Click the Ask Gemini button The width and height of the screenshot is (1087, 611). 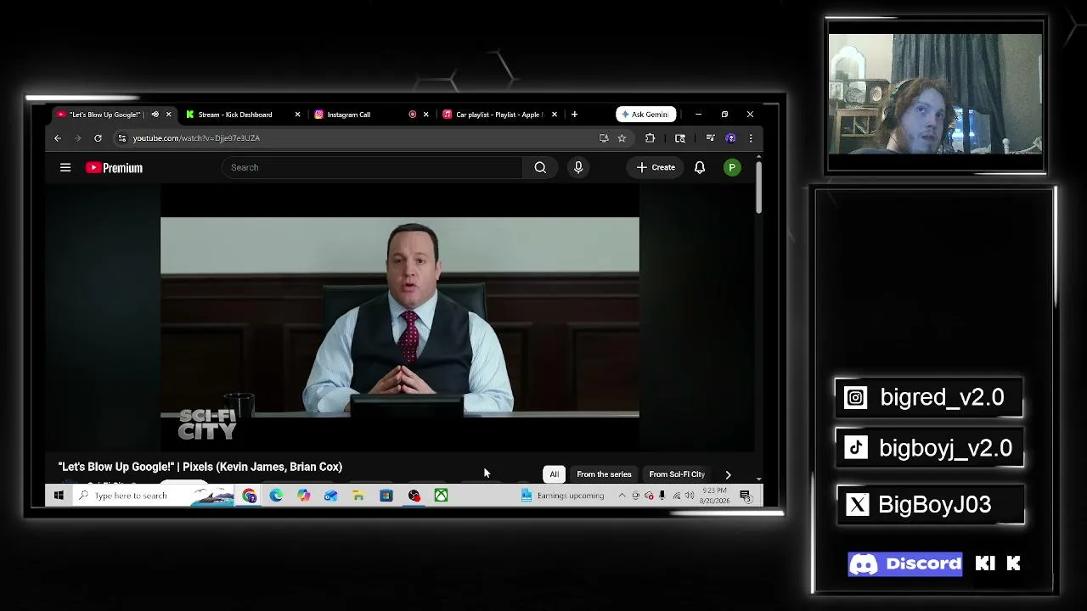click(x=646, y=115)
